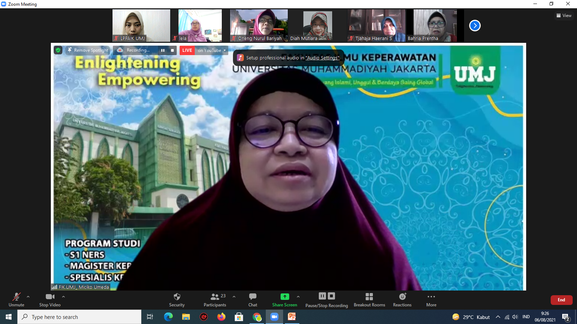Open Microsoft Store from taskbar

pos(239,317)
